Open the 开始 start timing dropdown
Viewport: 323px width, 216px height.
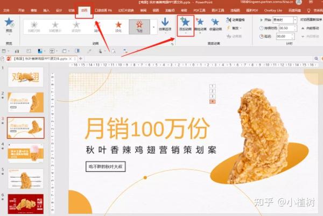pyautogui.click(x=295, y=20)
